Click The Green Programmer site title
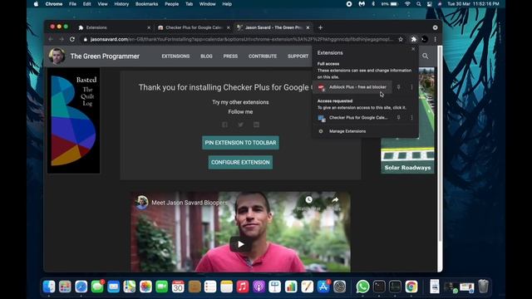 105,56
